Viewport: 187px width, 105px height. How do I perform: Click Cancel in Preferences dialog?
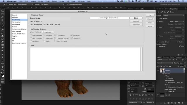coord(150,19)
